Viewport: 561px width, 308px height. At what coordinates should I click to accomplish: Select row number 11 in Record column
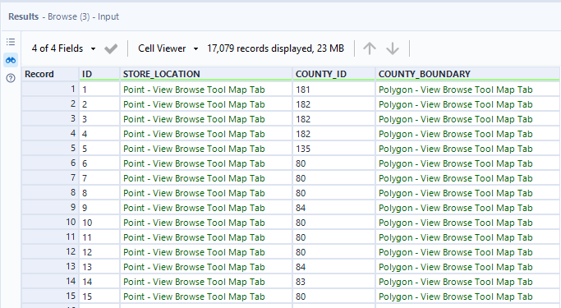(50, 237)
